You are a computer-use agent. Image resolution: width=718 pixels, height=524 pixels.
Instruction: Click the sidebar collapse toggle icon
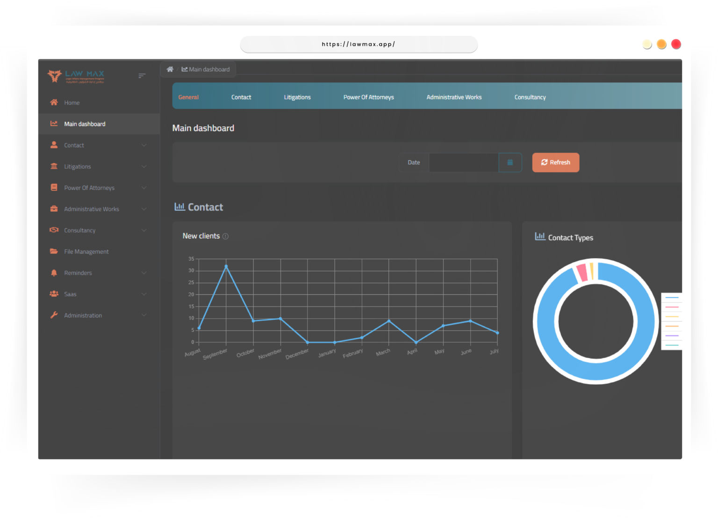(x=142, y=75)
